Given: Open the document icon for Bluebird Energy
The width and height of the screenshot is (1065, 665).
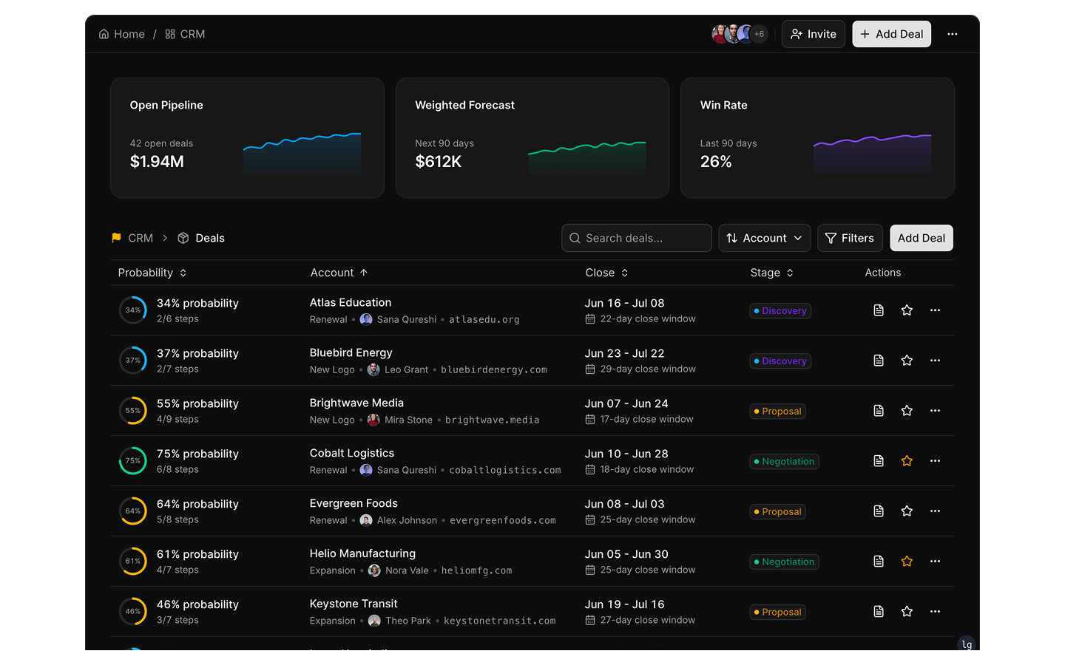Looking at the screenshot, I should coord(879,361).
